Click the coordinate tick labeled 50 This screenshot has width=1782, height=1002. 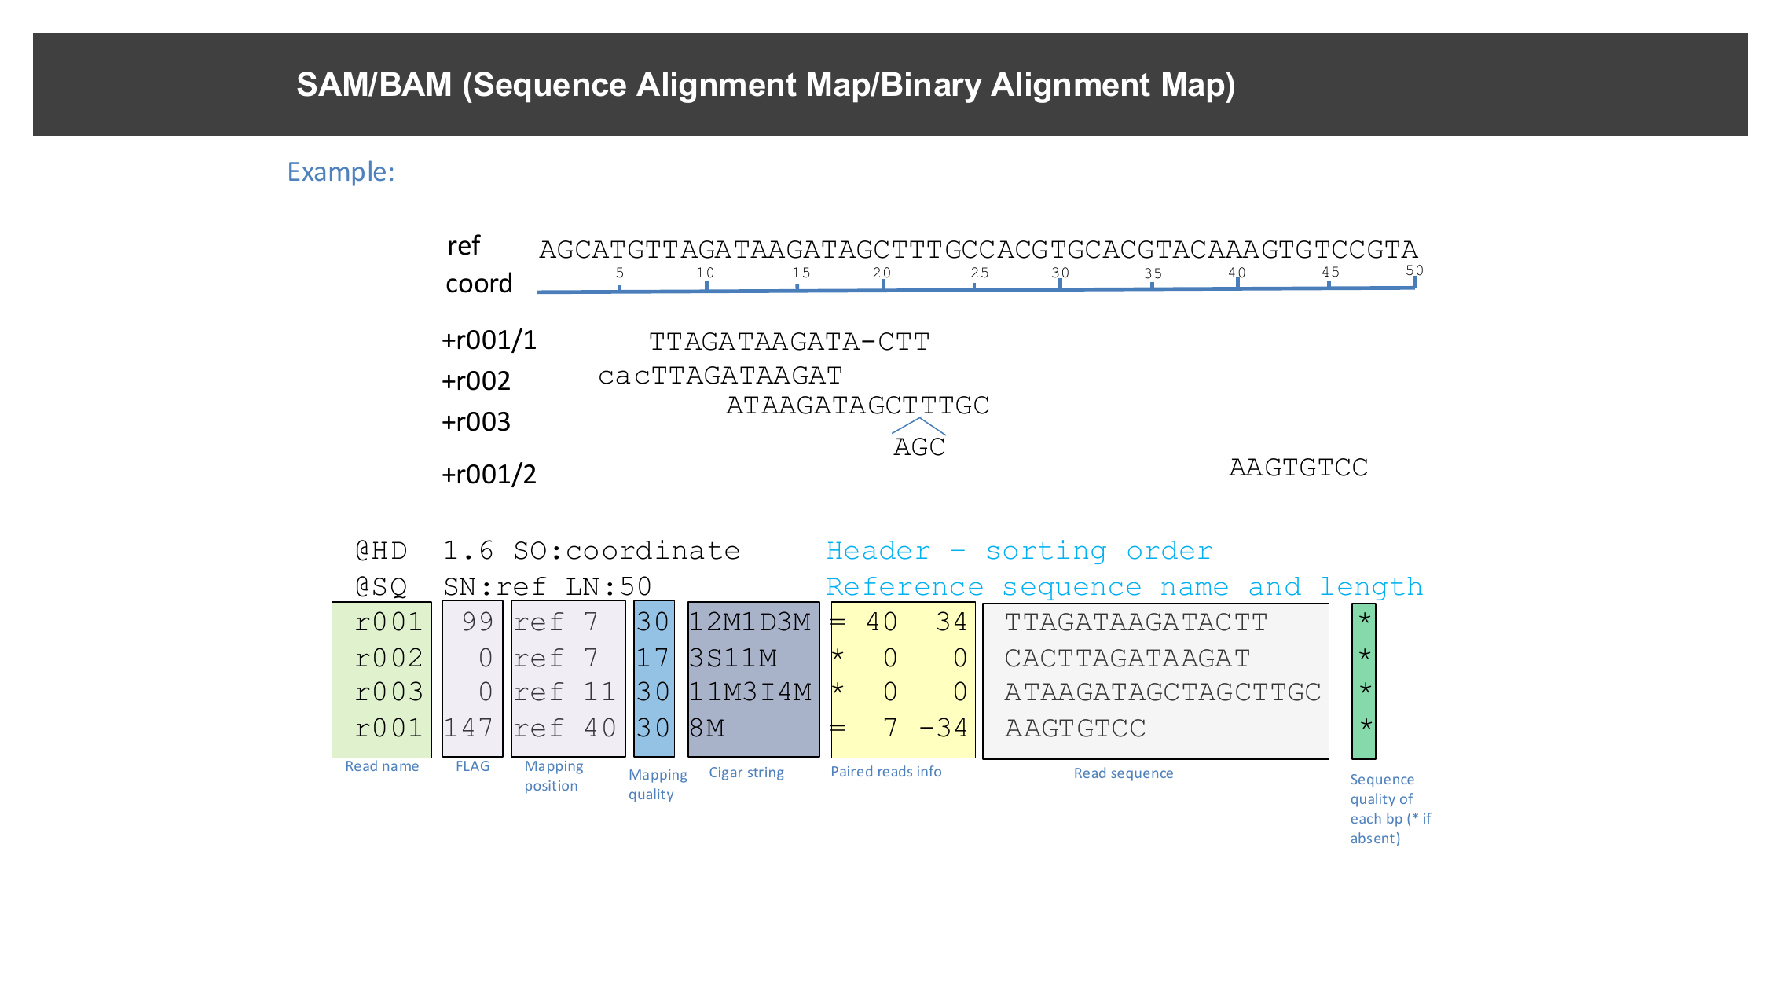click(1414, 270)
